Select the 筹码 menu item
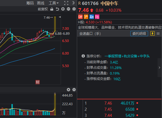162x118 pixels. point(30,3)
